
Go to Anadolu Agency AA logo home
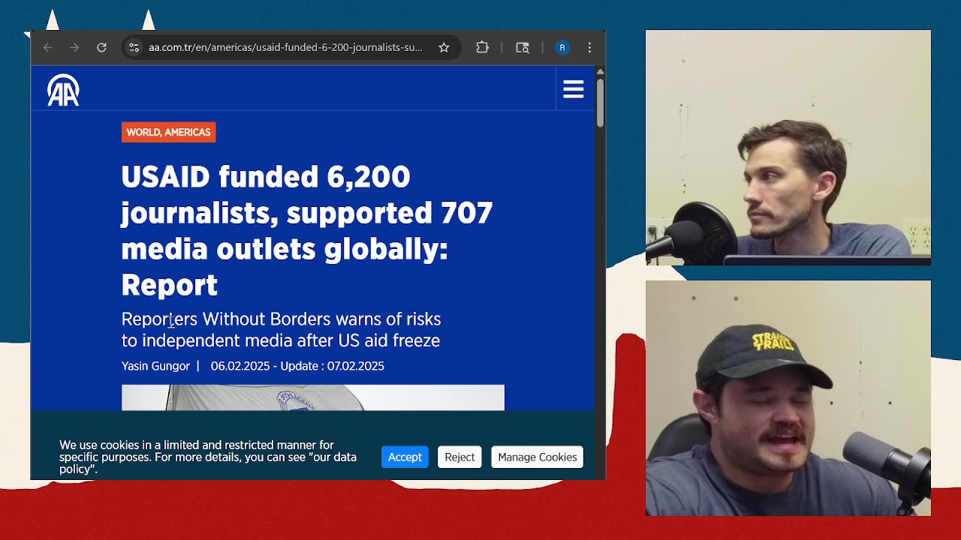point(63,90)
